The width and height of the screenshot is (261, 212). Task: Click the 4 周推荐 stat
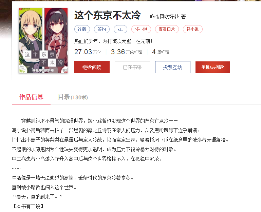161,52
